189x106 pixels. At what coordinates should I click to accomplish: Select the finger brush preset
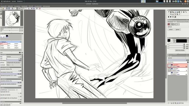(x=18, y=46)
